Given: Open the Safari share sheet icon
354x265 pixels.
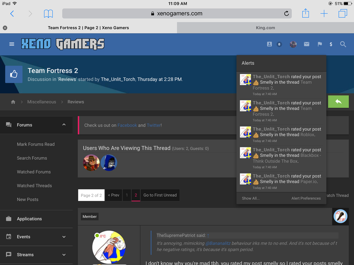Looking at the screenshot, I should (x=306, y=13).
